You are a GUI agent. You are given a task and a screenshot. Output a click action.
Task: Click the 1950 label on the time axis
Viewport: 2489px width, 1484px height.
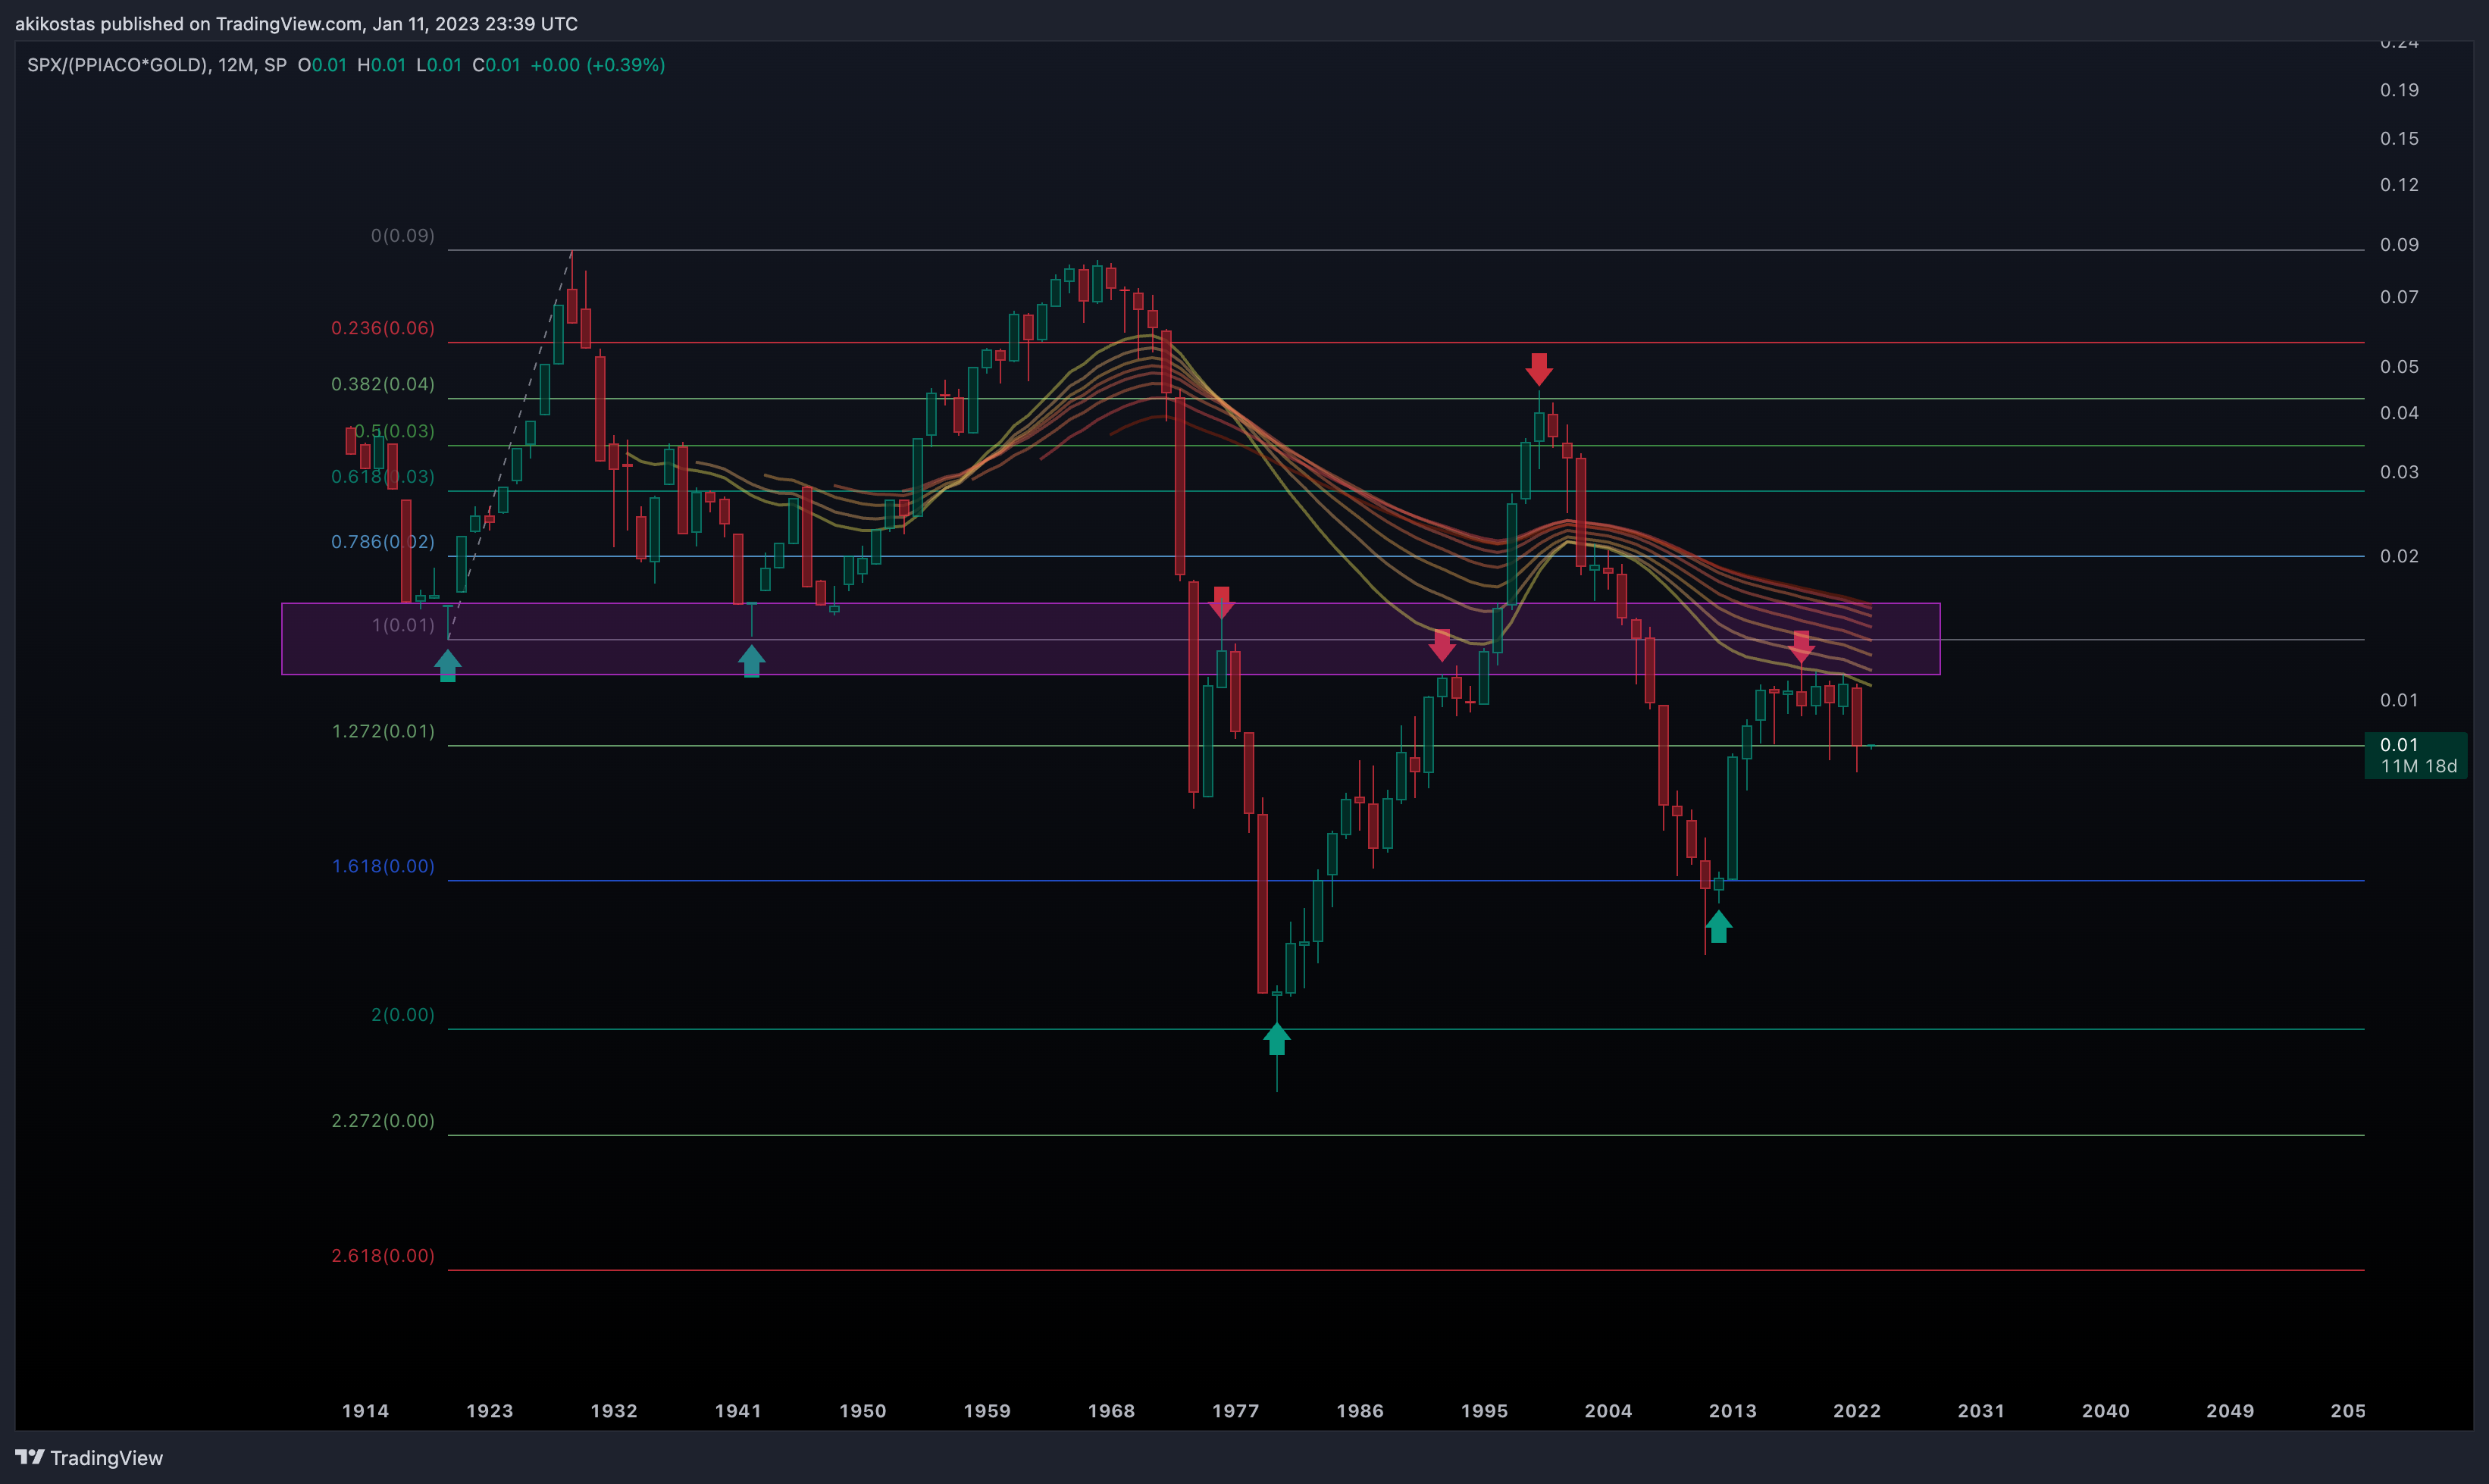click(863, 1411)
